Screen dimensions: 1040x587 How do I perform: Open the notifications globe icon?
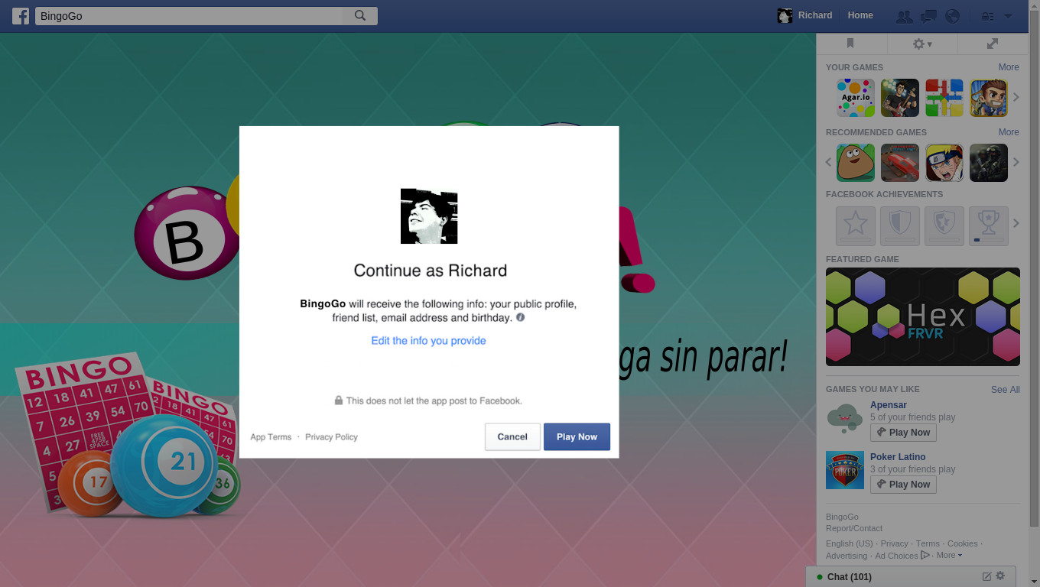click(952, 16)
